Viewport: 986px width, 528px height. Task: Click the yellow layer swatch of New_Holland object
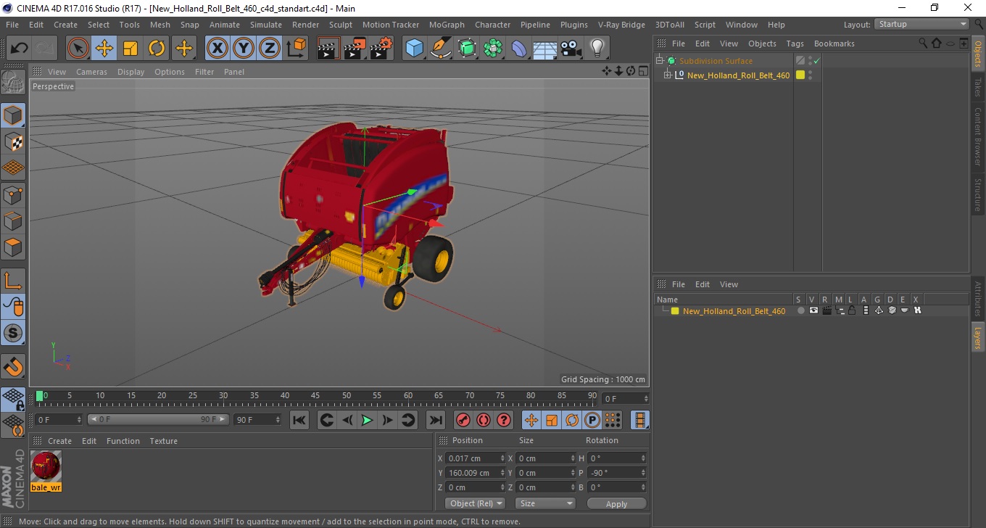click(800, 75)
